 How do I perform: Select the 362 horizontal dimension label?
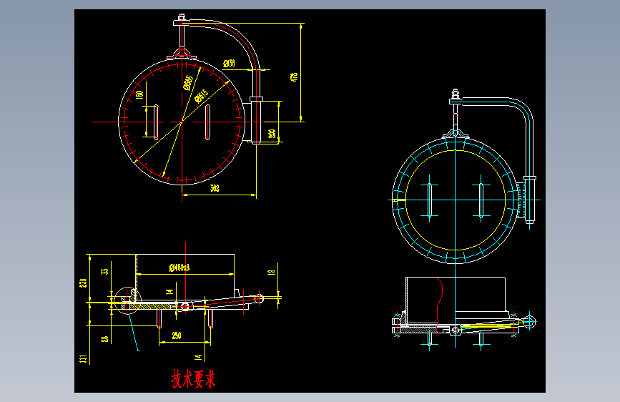[215, 188]
